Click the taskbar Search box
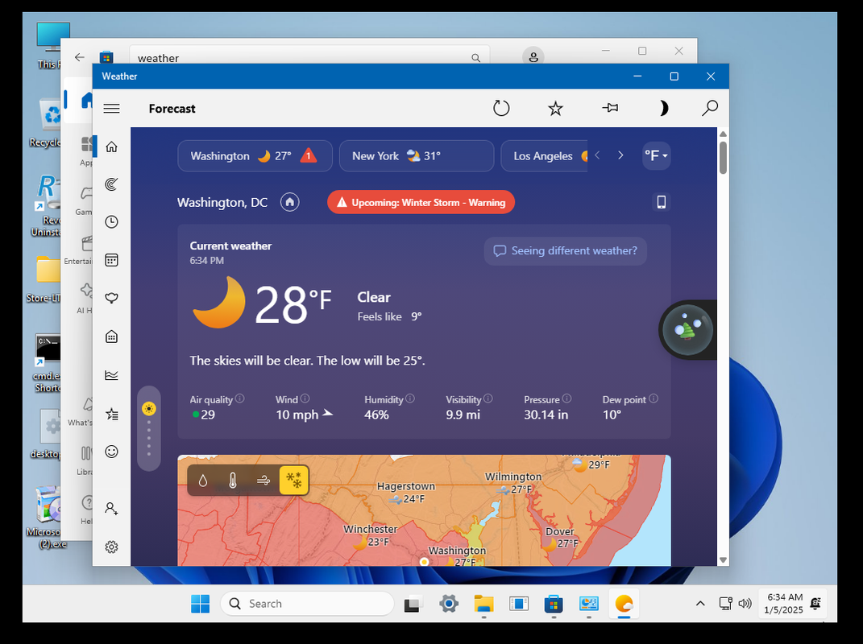This screenshot has width=863, height=644. pos(307,604)
